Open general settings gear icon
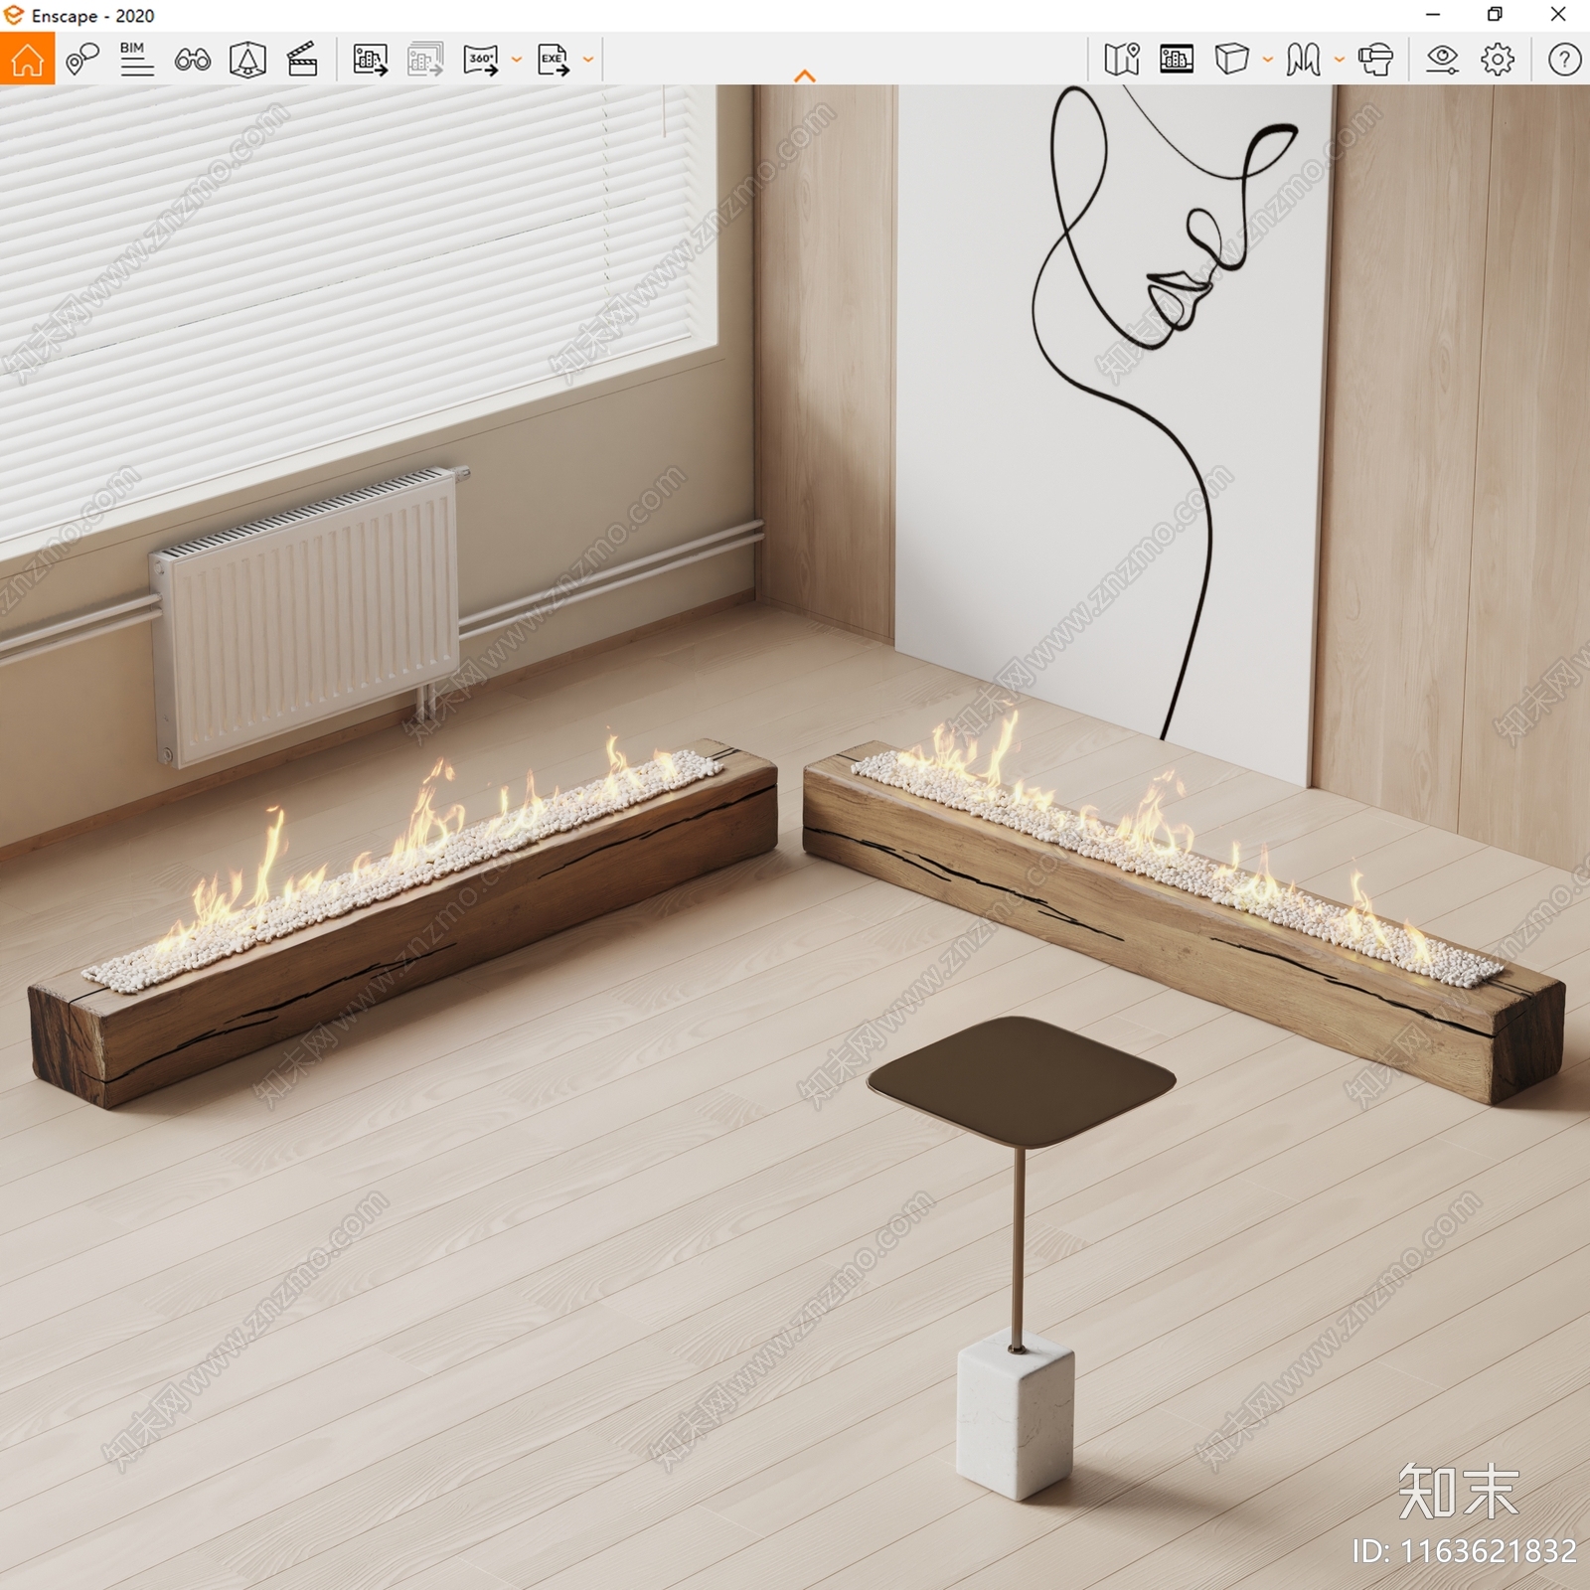The image size is (1590, 1590). (x=1498, y=60)
